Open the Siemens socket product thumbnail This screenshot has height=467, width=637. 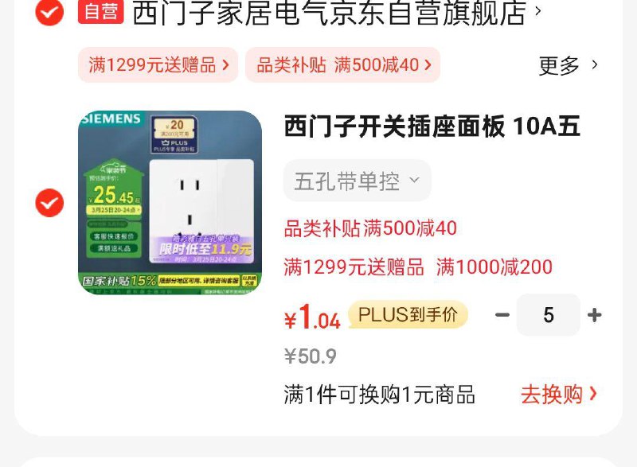point(170,202)
